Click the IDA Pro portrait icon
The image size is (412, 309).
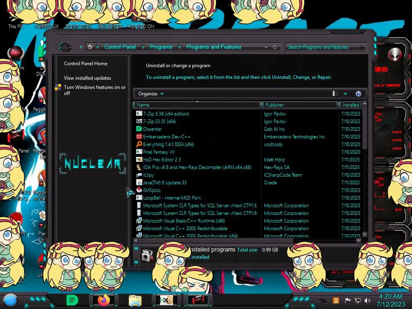tap(139, 167)
